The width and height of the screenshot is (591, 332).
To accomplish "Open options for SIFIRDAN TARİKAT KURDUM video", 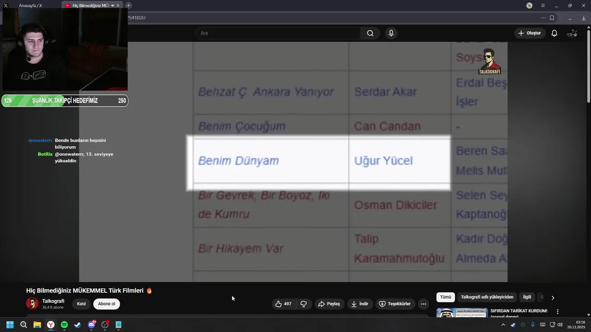I will (558, 312).
